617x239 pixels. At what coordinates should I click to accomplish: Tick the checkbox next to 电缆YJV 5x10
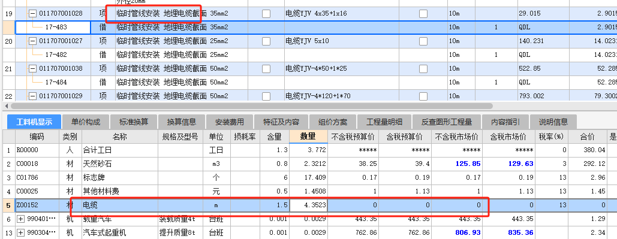coord(266,41)
